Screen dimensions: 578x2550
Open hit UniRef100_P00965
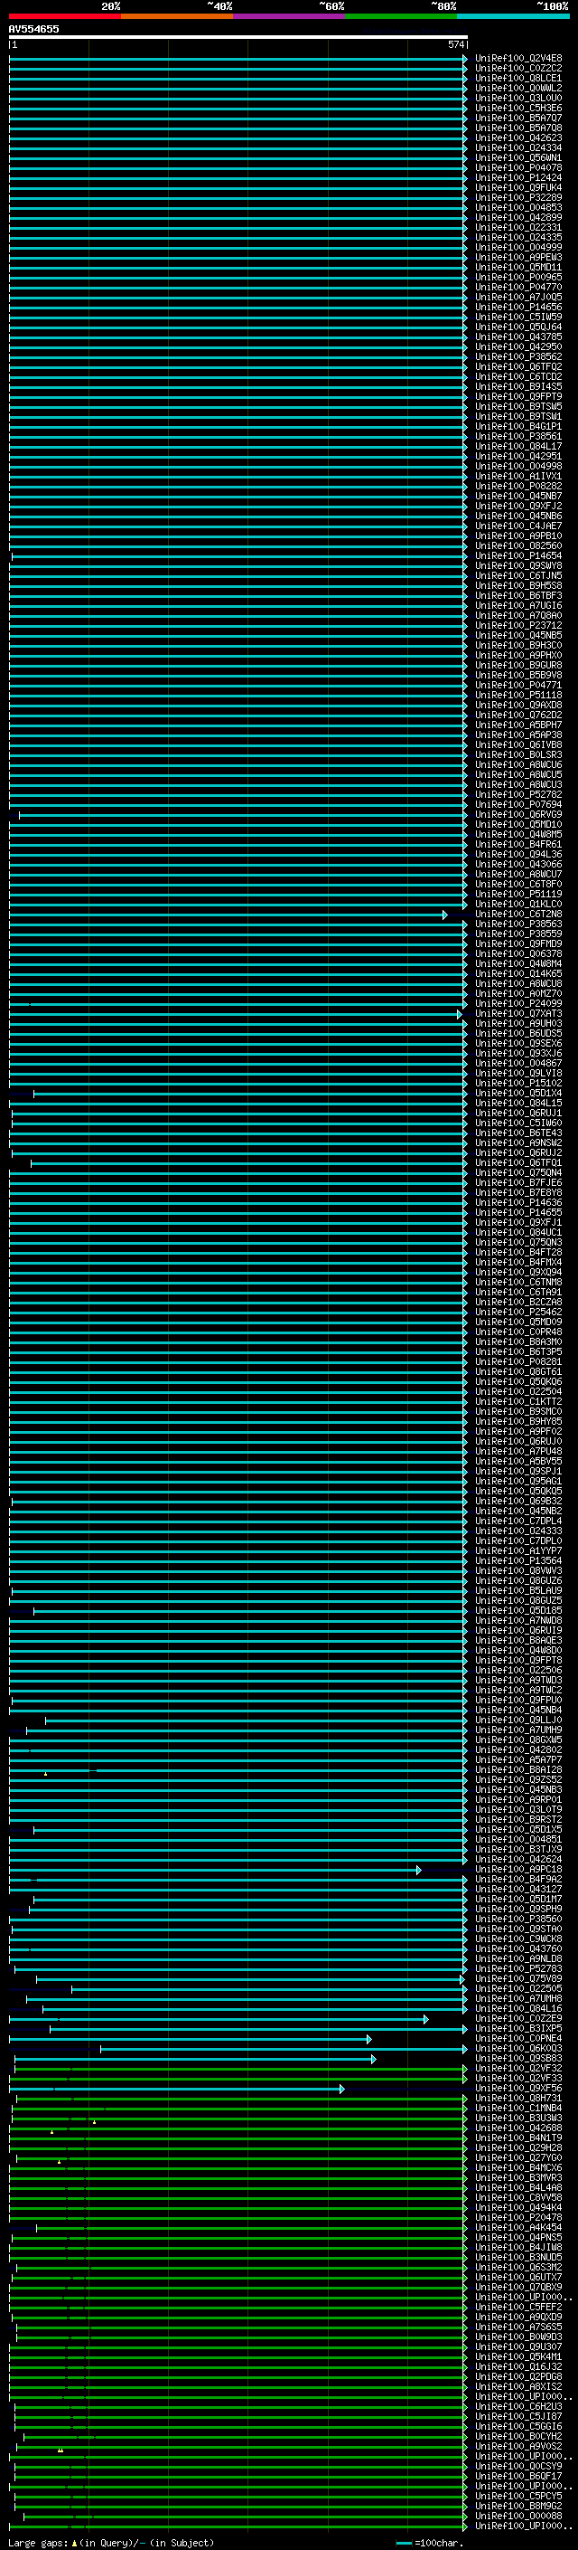click(518, 277)
